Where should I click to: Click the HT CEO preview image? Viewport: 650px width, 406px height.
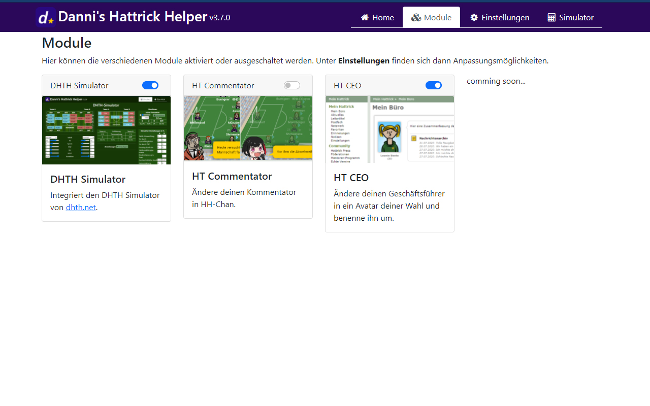pyautogui.click(x=389, y=129)
